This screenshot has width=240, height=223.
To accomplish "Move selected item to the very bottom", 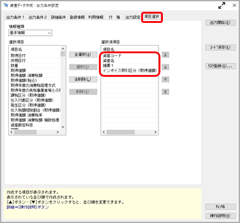I will point(165,92).
